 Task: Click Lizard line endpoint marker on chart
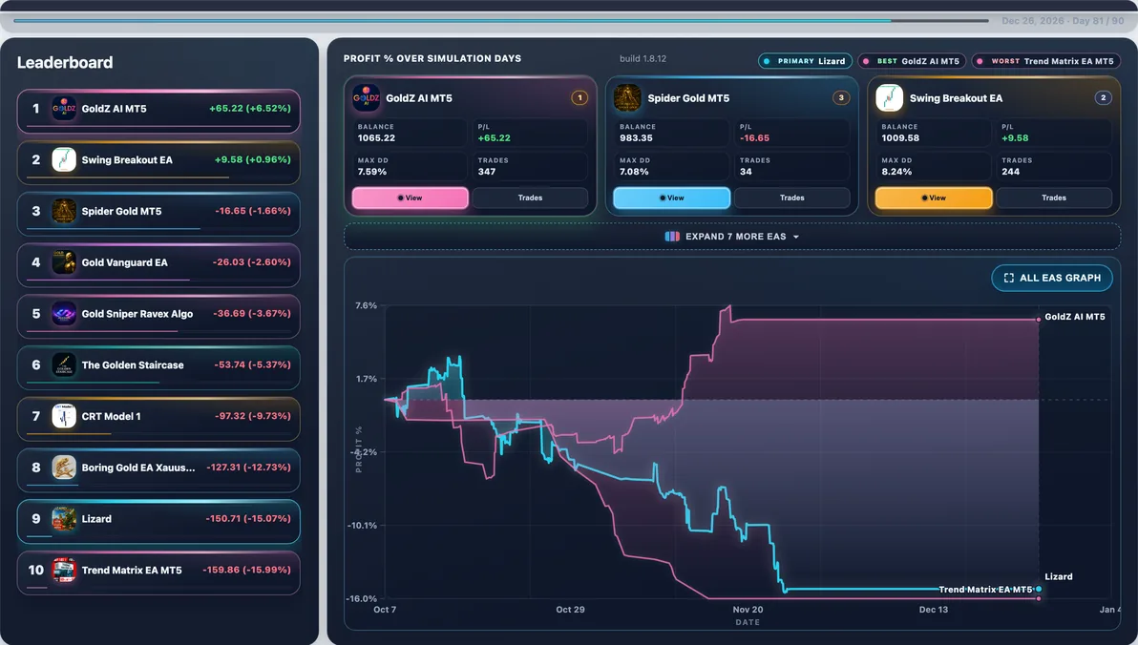(1039, 589)
